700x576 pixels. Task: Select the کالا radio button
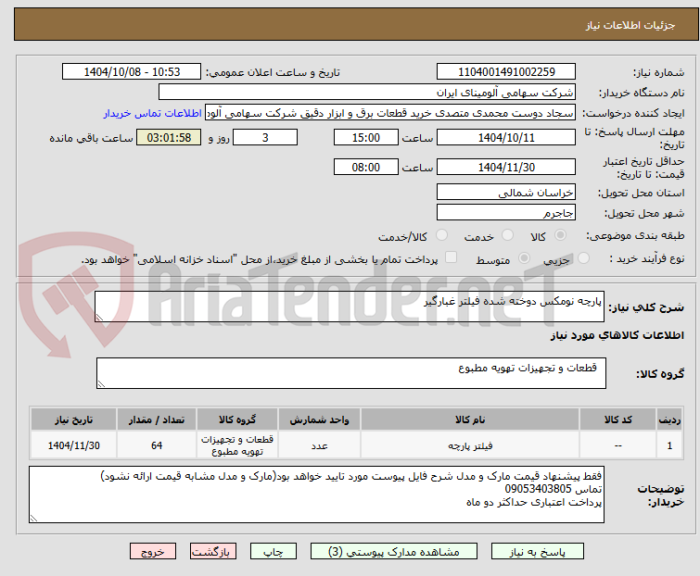coord(560,235)
